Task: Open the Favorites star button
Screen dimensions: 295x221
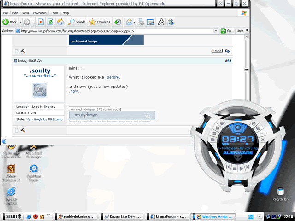Action: pos(100,22)
